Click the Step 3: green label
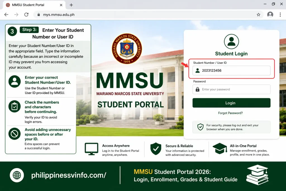The image size is (286, 191). click(29, 30)
